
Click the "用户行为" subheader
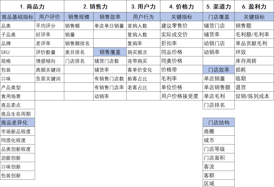coord(143,17)
